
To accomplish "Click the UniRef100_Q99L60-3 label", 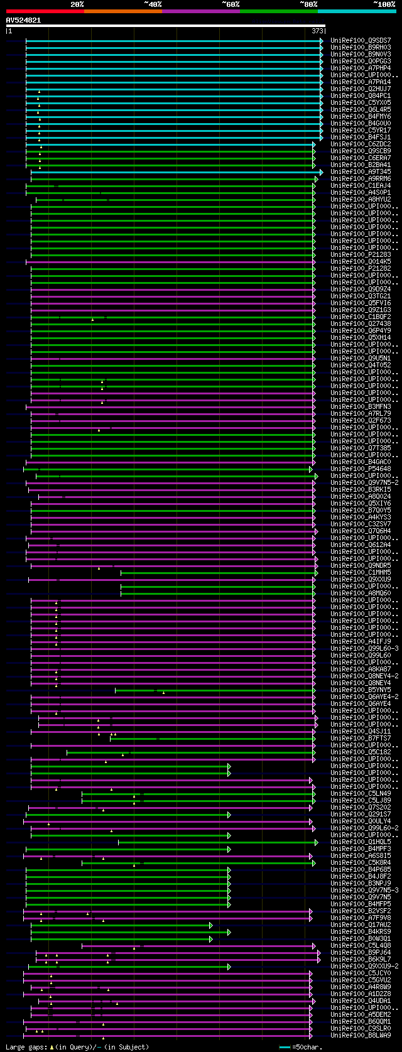I will point(364,649).
